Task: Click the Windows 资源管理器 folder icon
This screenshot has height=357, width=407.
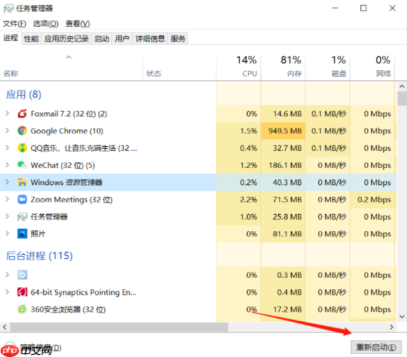Action: click(x=22, y=182)
